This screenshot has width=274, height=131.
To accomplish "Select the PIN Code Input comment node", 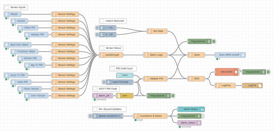I will [x=123, y=69].
